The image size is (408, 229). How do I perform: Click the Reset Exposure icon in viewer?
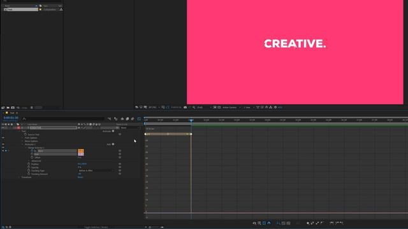[275, 108]
